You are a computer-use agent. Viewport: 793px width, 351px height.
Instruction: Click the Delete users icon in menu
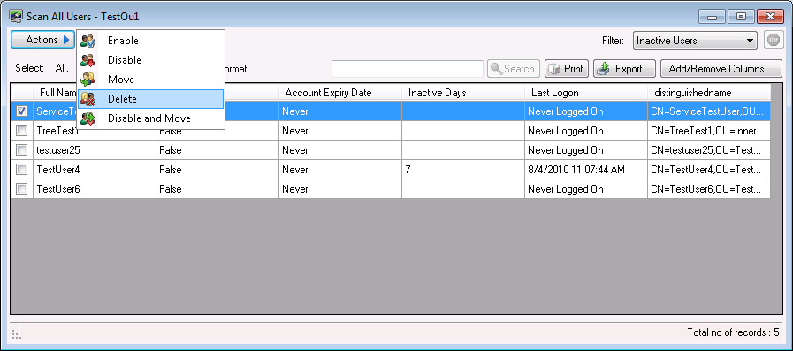click(88, 99)
